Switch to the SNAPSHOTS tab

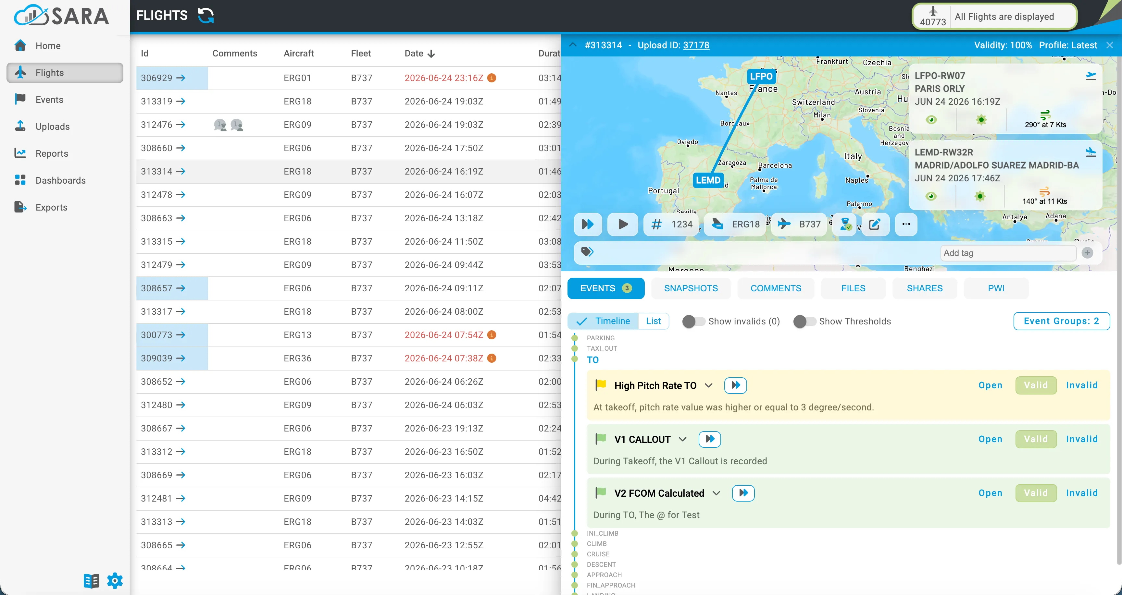coord(691,288)
